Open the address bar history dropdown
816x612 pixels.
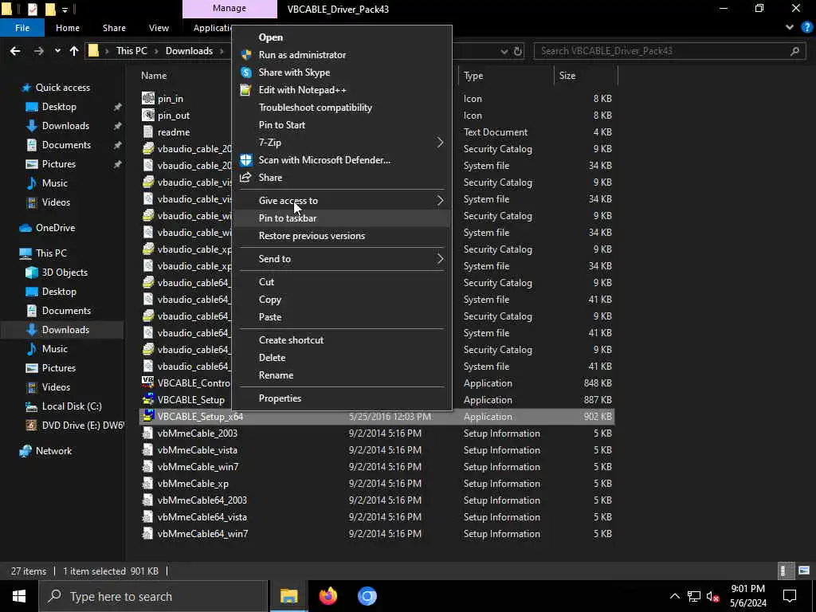pos(504,51)
